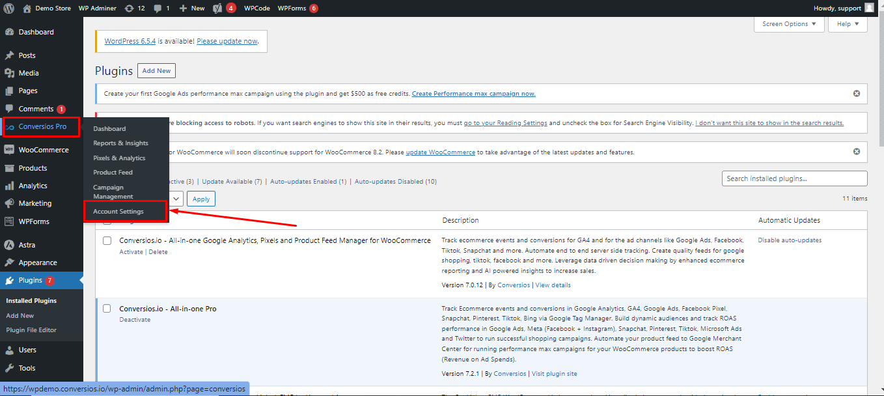
Task: Expand the Screen Options panel
Action: click(x=789, y=24)
